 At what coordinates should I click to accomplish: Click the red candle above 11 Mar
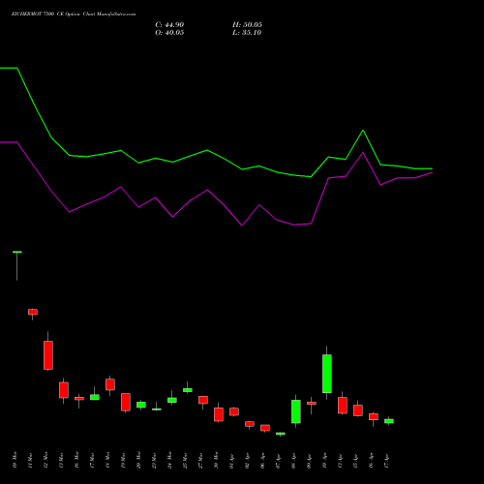pyautogui.click(x=33, y=312)
